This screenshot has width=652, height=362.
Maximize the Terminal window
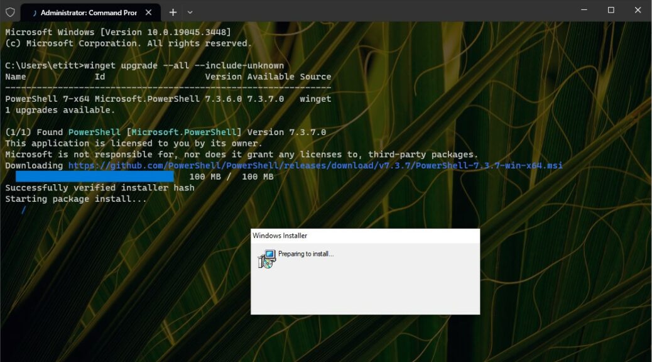click(611, 10)
